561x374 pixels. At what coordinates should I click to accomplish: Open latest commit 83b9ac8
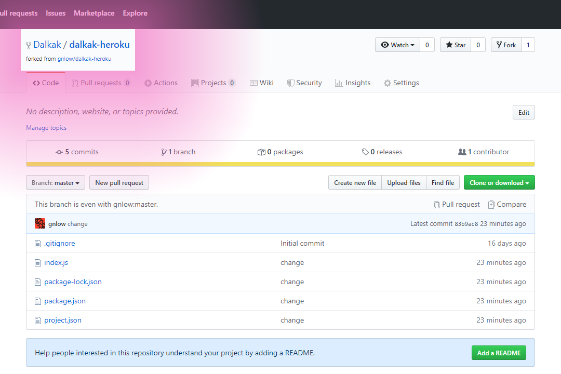click(x=466, y=224)
